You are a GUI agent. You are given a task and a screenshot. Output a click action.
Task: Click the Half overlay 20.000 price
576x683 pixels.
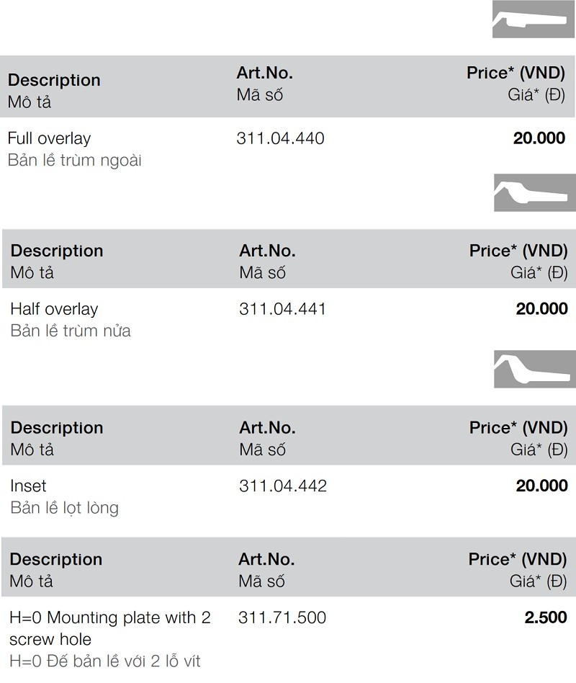coord(541,309)
